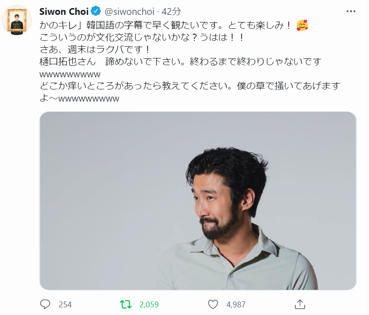Open the share upload icon
This screenshot has height=315, width=369.
click(x=300, y=304)
